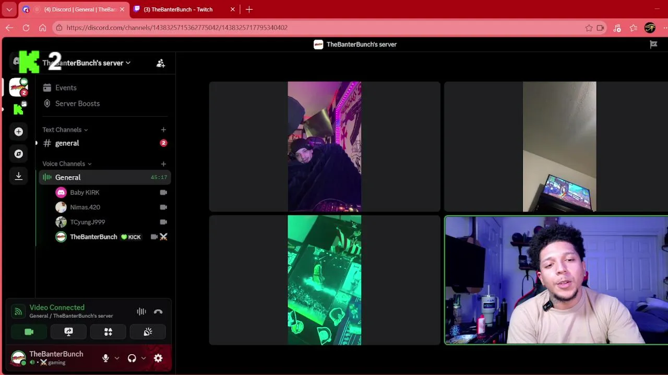Open green basketball game video tile
The image size is (668, 375).
325,280
